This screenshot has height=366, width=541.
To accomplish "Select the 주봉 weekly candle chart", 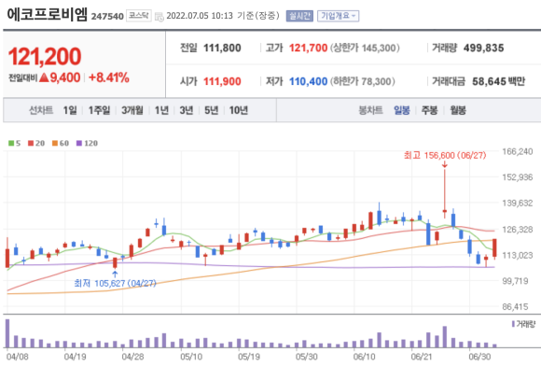I will (430, 110).
